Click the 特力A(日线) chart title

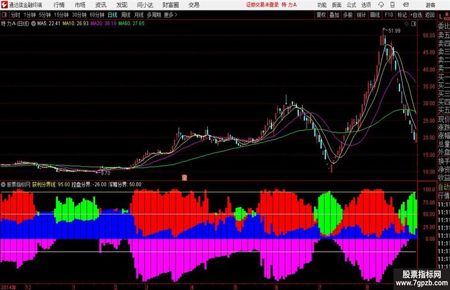click(x=15, y=24)
